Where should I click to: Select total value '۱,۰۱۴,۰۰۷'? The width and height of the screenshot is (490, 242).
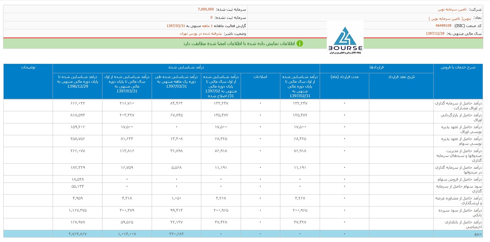pyautogui.click(x=127, y=234)
